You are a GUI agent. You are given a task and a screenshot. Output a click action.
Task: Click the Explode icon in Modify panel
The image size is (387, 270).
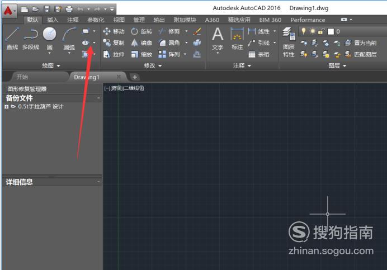197,42
